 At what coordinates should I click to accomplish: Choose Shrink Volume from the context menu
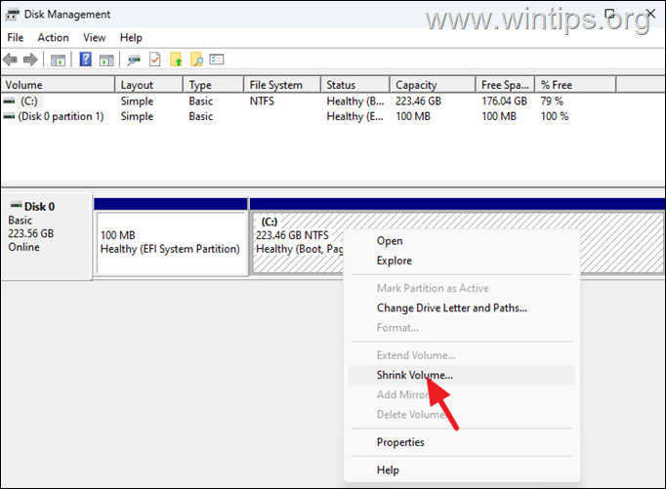[x=414, y=375]
